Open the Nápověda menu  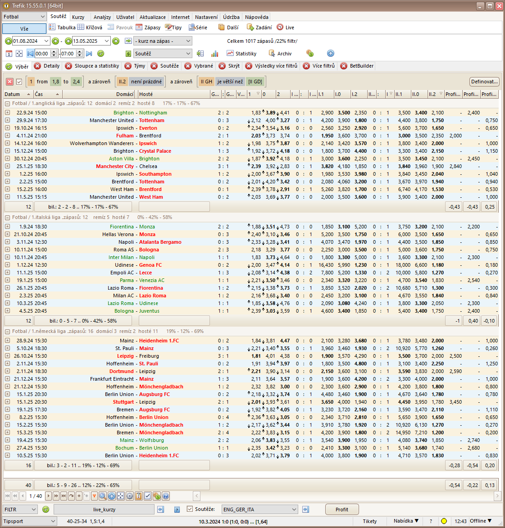(256, 17)
